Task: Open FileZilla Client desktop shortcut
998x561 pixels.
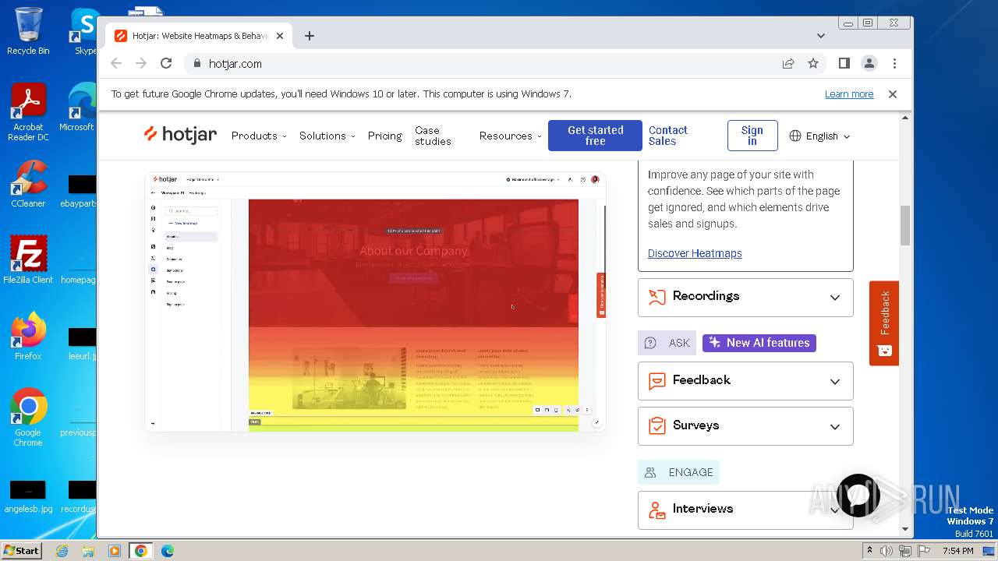Action: pos(28,259)
